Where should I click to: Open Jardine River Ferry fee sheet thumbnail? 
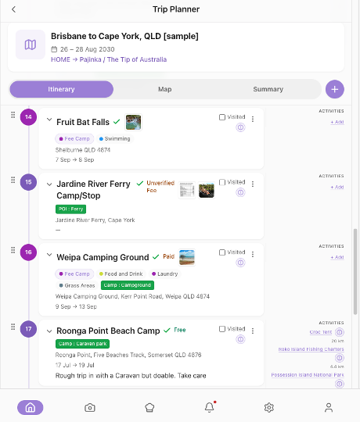click(187, 190)
